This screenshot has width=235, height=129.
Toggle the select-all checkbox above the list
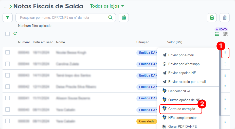coord(8,34)
